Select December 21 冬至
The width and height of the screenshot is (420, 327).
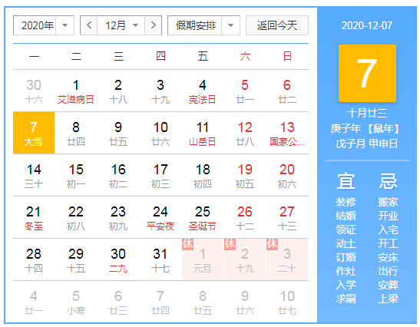pyautogui.click(x=34, y=217)
